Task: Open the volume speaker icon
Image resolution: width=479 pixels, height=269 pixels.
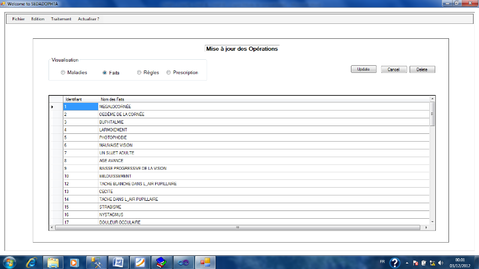Action: (441, 262)
